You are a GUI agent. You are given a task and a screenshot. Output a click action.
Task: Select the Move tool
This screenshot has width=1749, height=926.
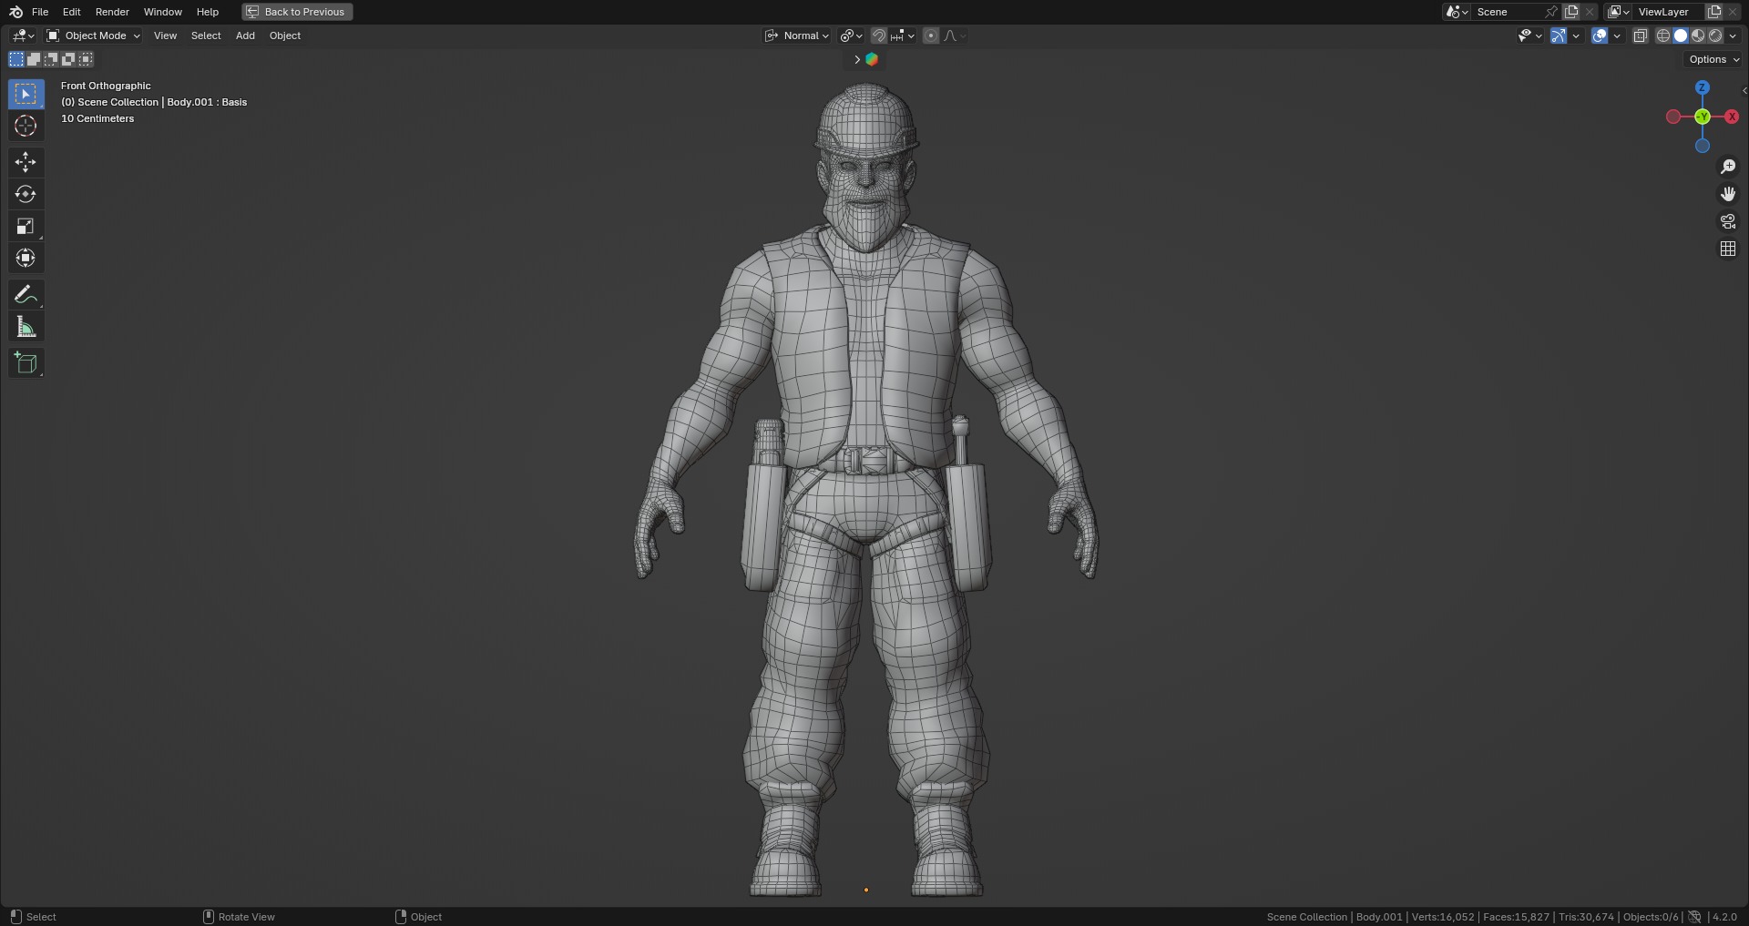point(26,162)
